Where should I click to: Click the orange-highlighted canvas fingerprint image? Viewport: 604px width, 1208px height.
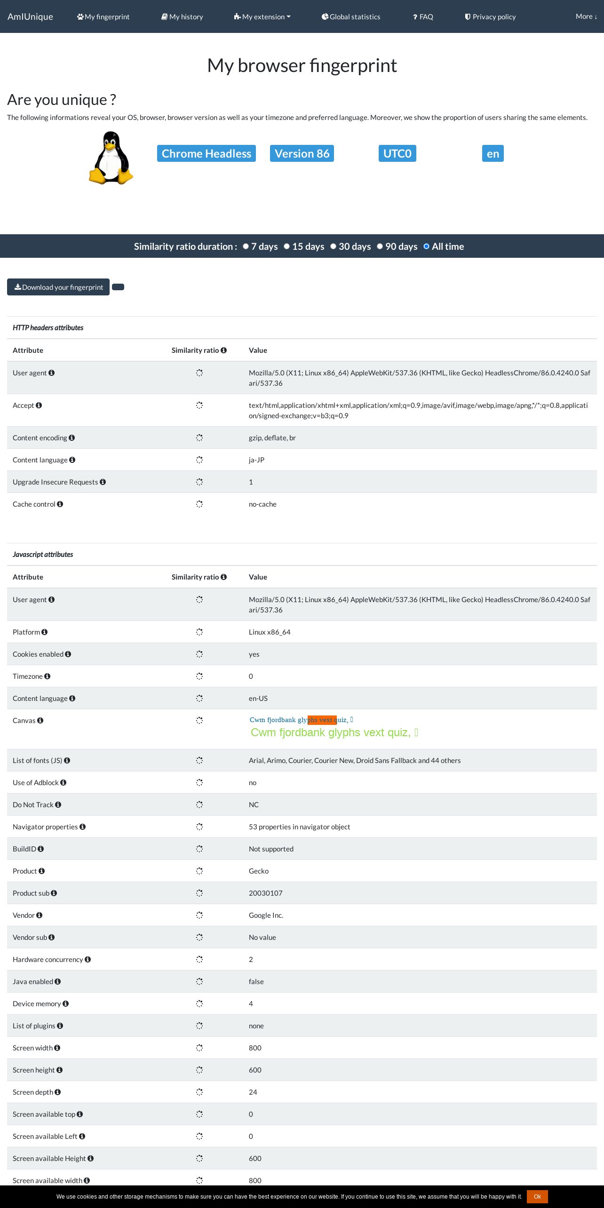click(334, 727)
